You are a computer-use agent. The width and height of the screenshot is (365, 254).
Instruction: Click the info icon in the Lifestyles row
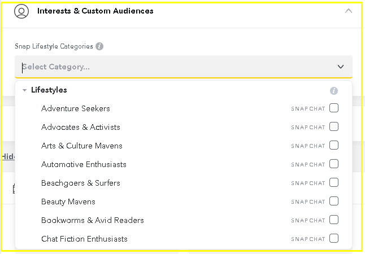click(x=334, y=91)
